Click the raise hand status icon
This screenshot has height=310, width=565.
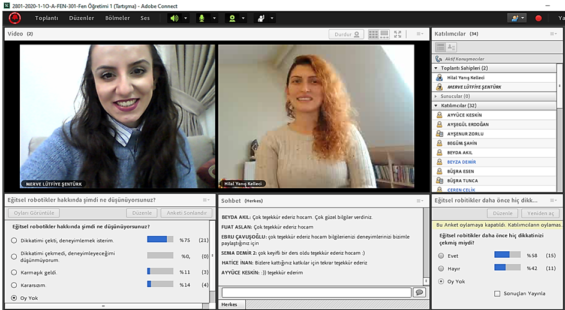(261, 18)
